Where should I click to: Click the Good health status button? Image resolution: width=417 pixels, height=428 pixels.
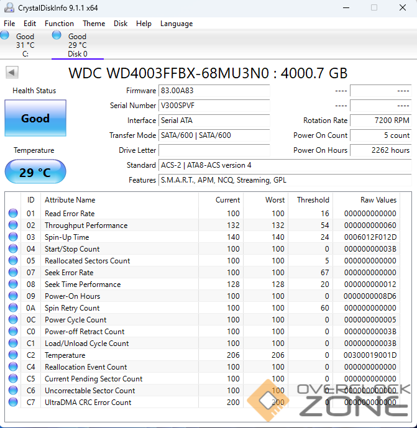pos(35,118)
